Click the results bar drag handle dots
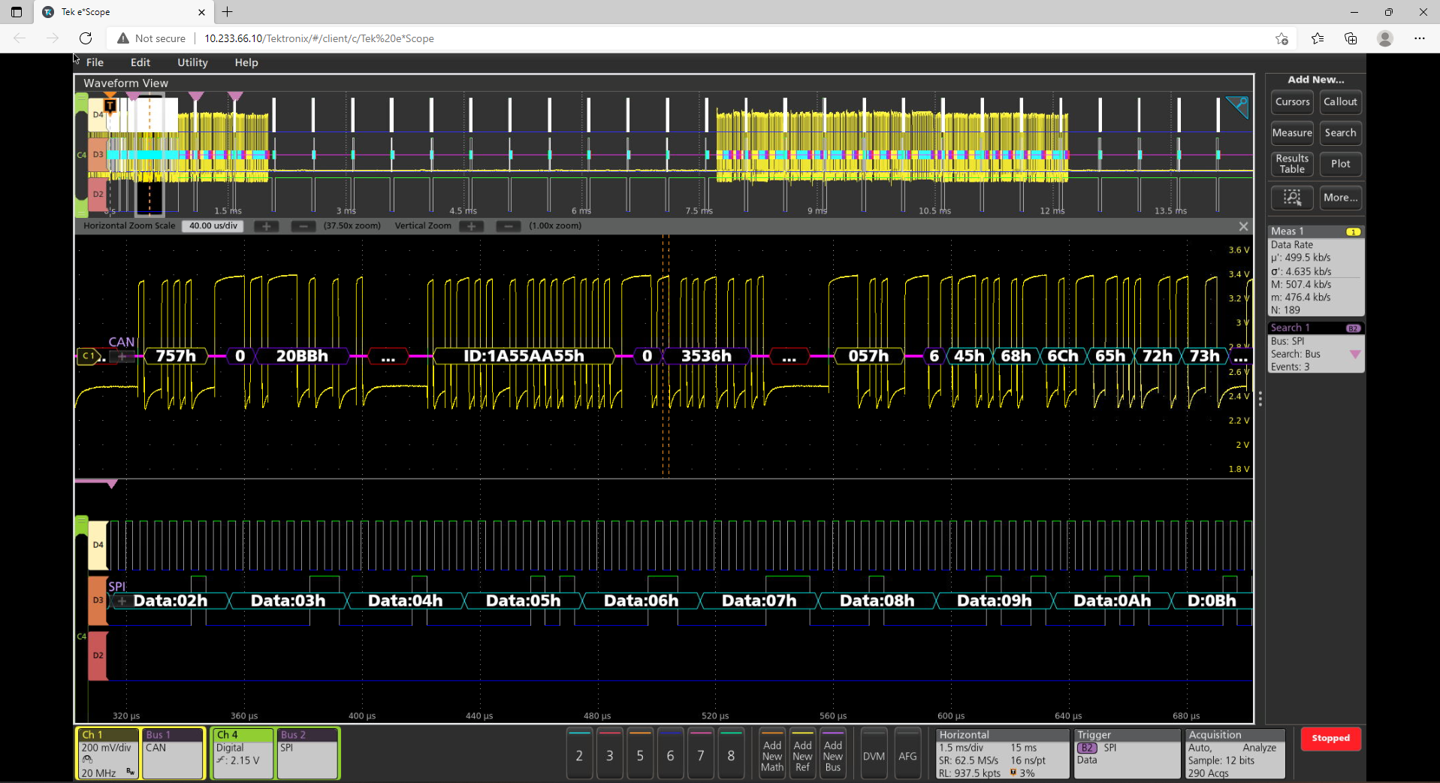The image size is (1440, 783). point(1260,399)
